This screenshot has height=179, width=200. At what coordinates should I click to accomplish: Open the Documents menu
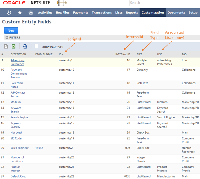(x=176, y=13)
